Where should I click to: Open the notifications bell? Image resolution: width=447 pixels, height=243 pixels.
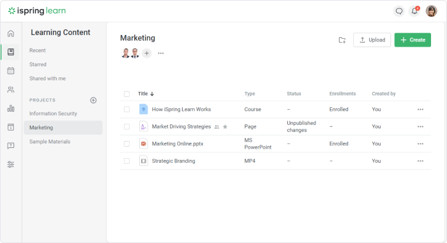(x=414, y=11)
